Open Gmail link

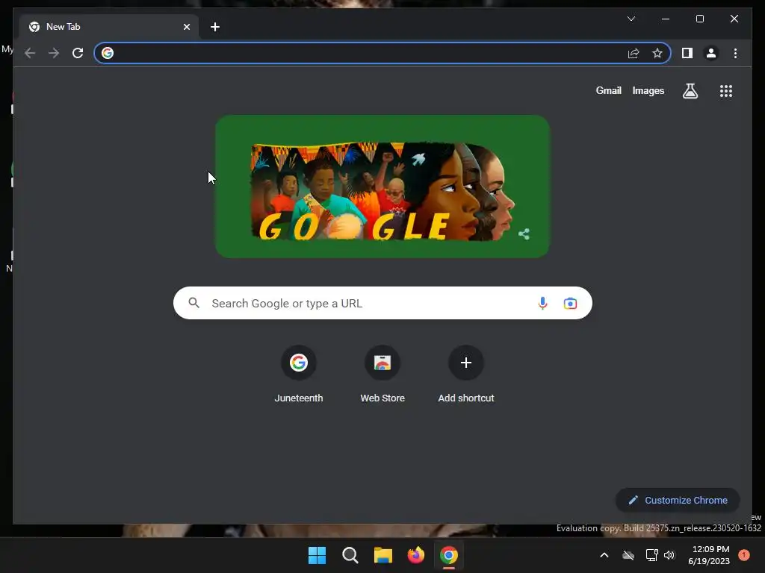608,90
